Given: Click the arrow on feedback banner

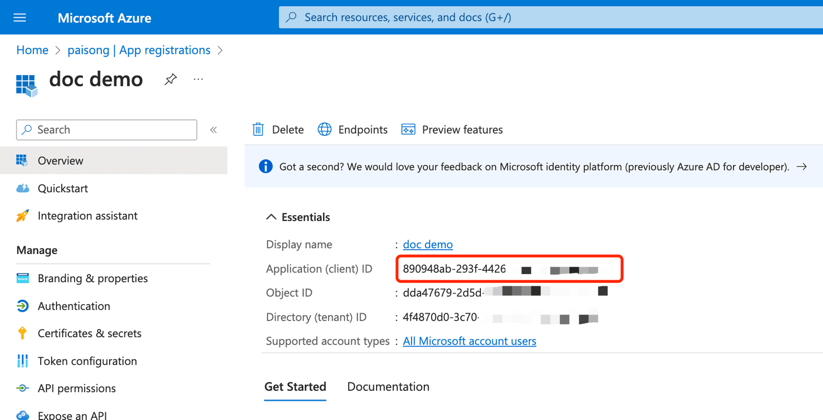Looking at the screenshot, I should 801,167.
